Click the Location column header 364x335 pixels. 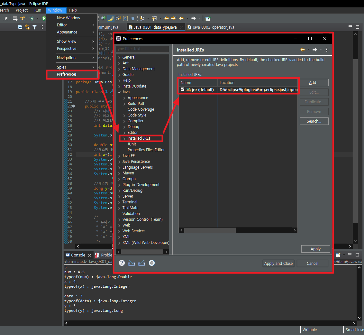(x=257, y=83)
